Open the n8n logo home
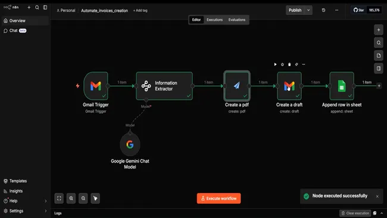The width and height of the screenshot is (387, 218). pyautogui.click(x=11, y=7)
